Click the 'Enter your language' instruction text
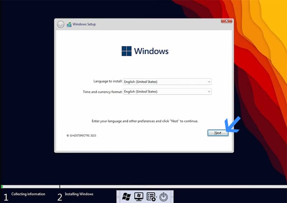The width and height of the screenshot is (287, 203). pyautogui.click(x=145, y=121)
